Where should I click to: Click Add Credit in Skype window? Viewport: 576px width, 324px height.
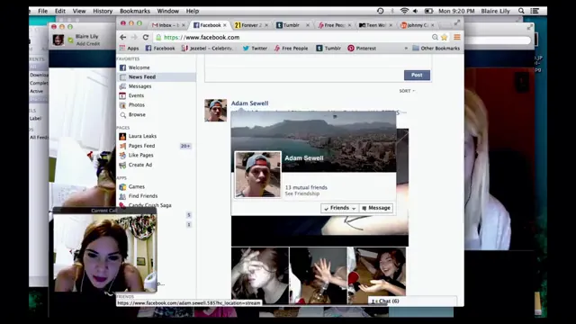click(x=88, y=43)
